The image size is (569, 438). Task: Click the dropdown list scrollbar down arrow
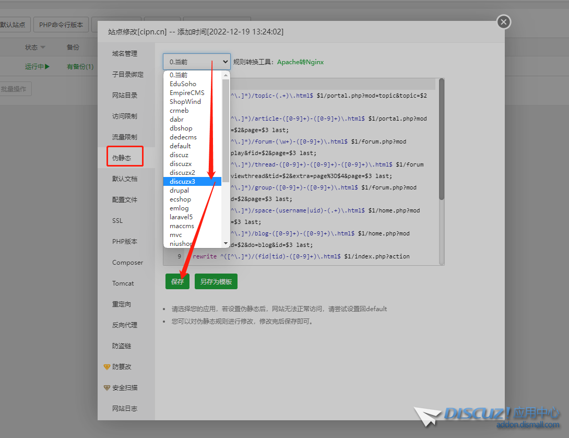coord(226,243)
